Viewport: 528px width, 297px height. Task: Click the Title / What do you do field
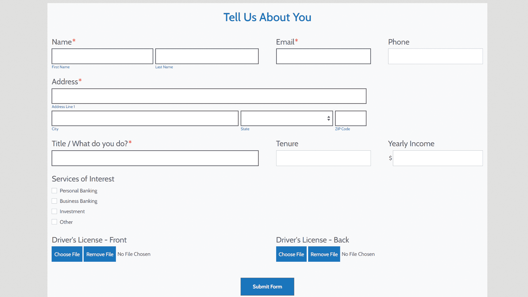click(155, 158)
